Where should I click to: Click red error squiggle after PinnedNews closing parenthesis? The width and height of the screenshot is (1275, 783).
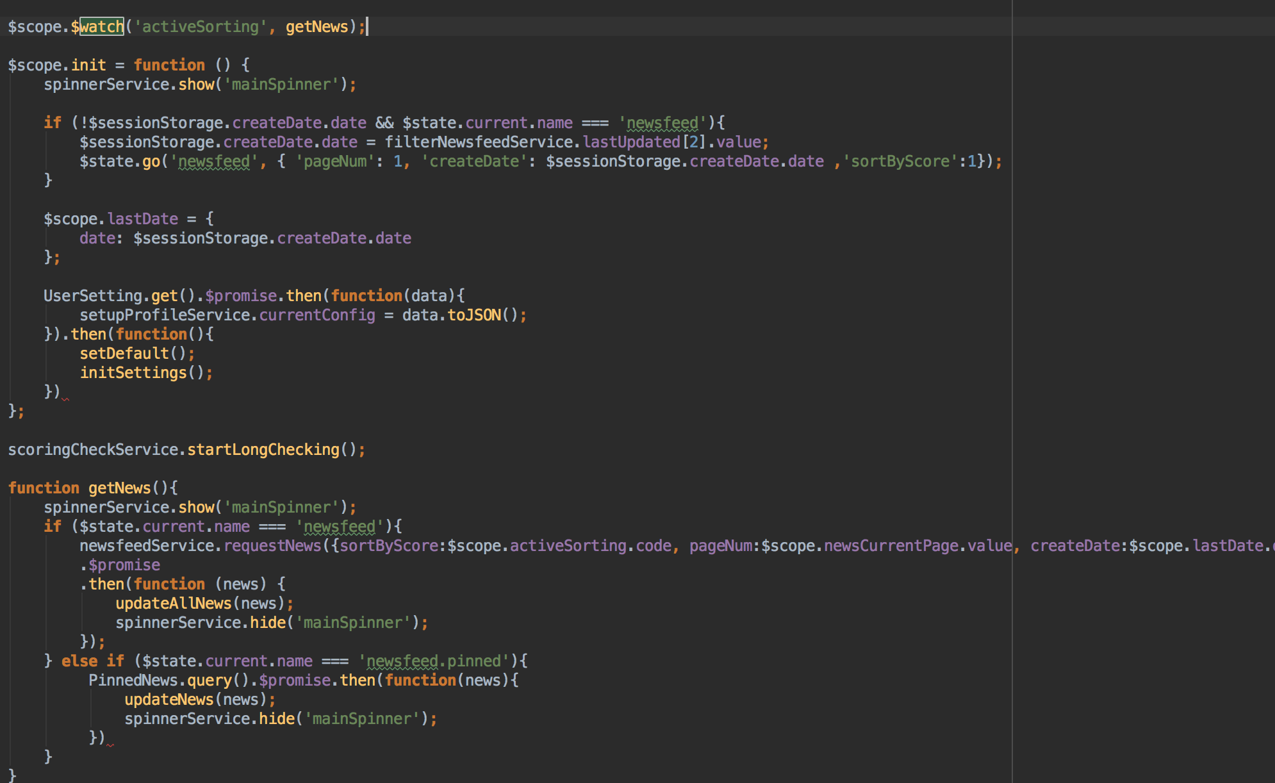coord(110,745)
